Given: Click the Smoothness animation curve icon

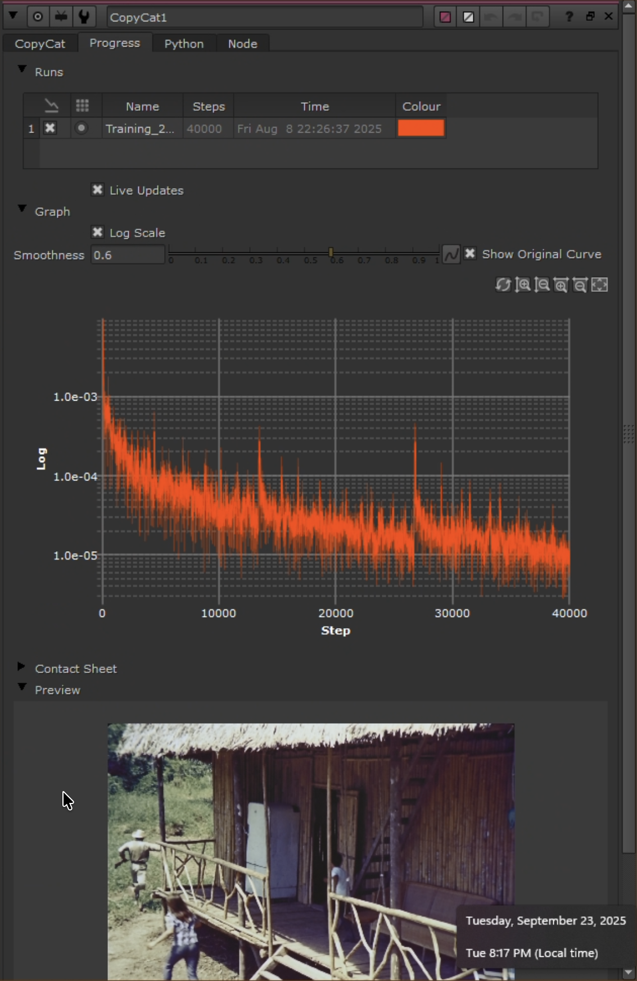Looking at the screenshot, I should (x=451, y=255).
